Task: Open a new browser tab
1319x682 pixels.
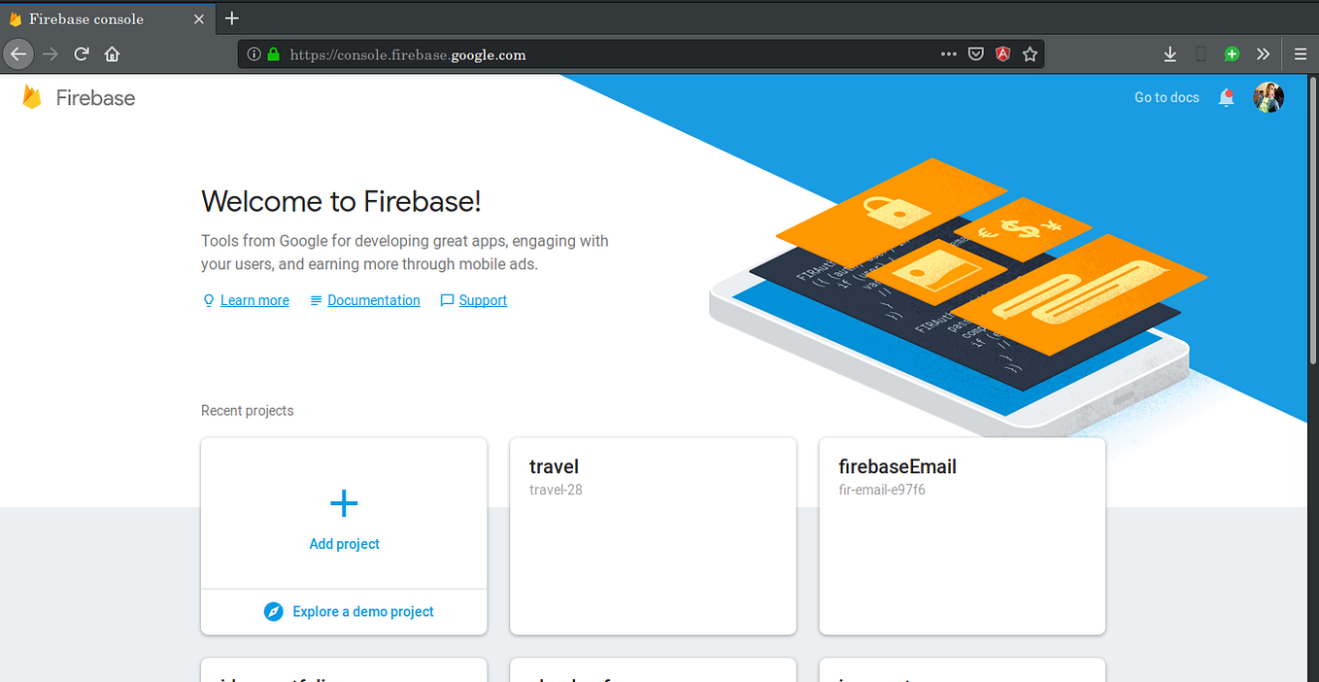Action: coord(231,17)
